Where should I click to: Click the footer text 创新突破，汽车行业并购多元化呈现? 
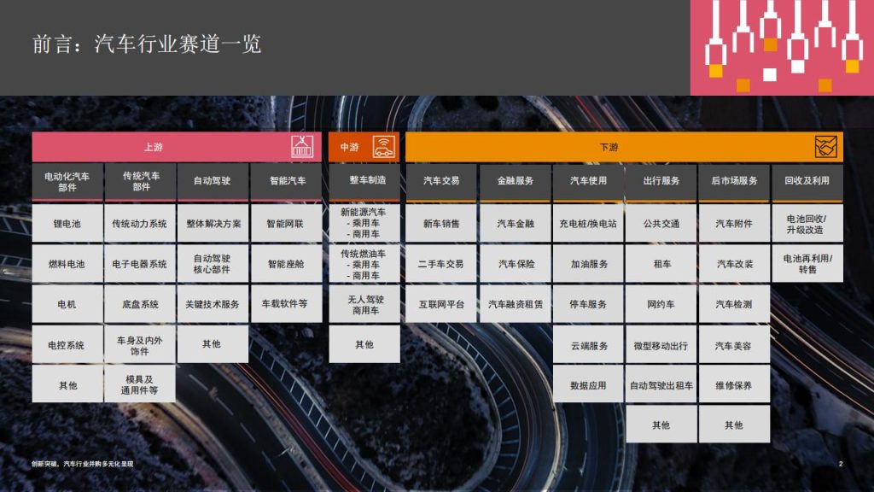83,464
